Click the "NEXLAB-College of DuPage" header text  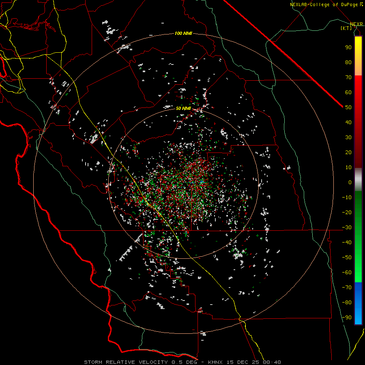point(325,4)
